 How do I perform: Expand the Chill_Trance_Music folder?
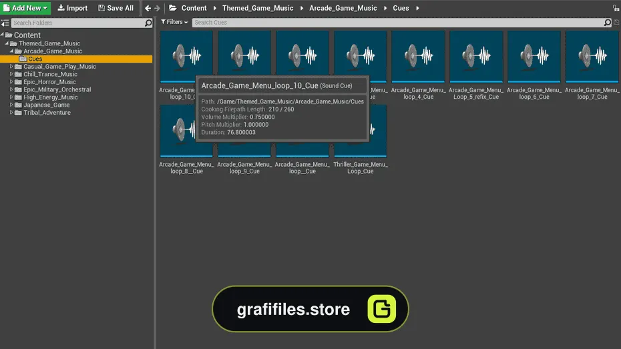point(11,74)
